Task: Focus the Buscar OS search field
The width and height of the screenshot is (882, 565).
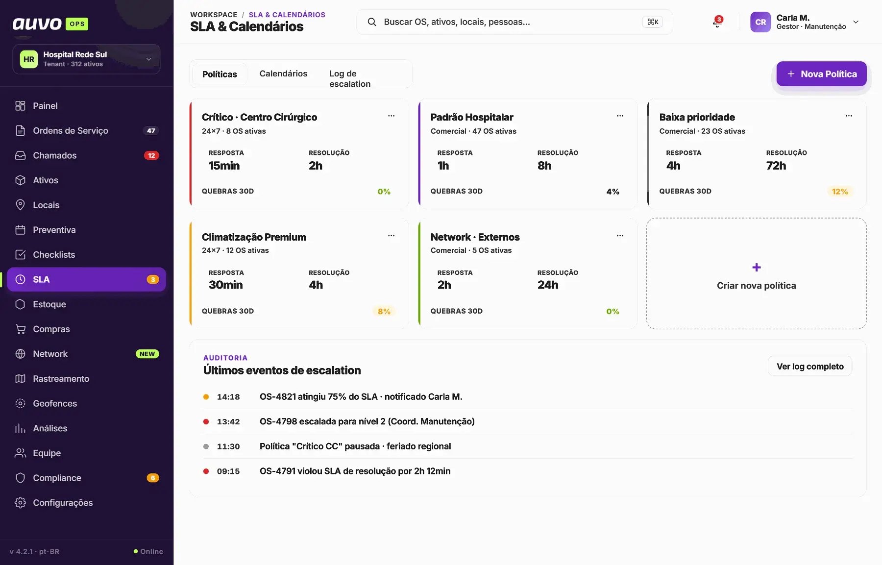Action: [x=514, y=22]
